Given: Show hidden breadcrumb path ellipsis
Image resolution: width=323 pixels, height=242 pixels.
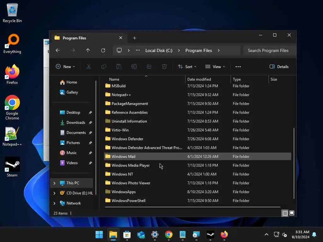Looking at the screenshot, I should tap(138, 50).
